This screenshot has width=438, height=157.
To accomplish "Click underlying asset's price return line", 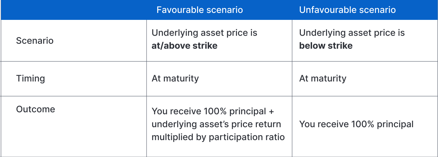I will click(216, 125).
